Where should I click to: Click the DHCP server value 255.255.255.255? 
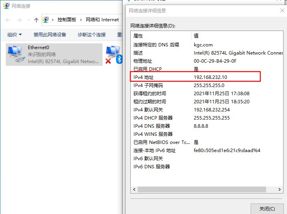pos(212,118)
